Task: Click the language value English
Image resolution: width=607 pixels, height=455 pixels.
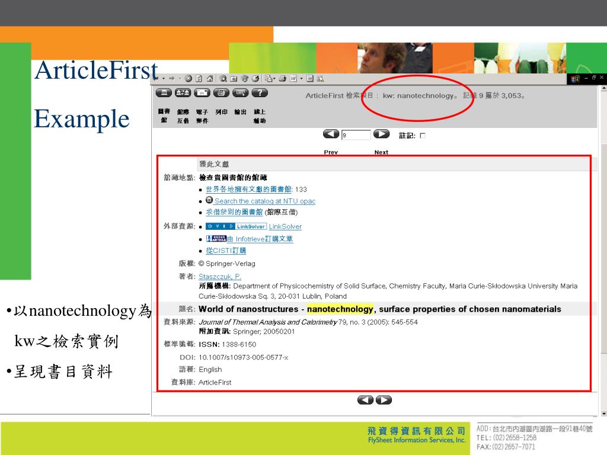Action: [x=210, y=370]
